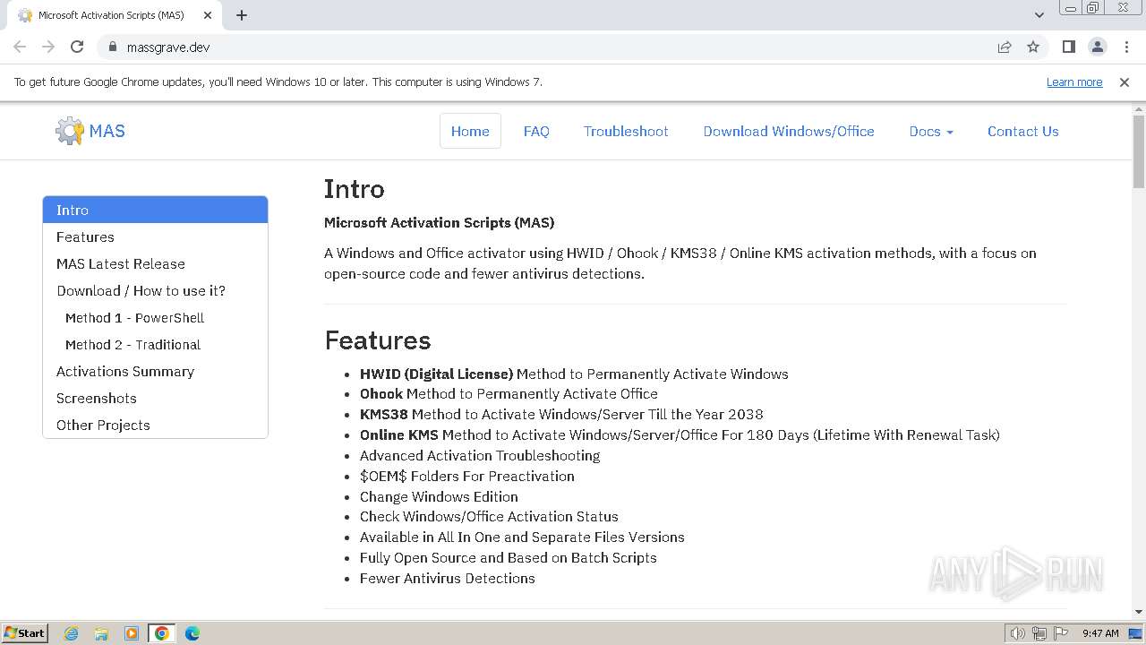
Task: Bookmark this page with the star icon
Action: click(x=1033, y=47)
